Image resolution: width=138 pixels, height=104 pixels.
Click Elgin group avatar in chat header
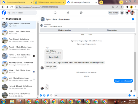coord(43,19)
